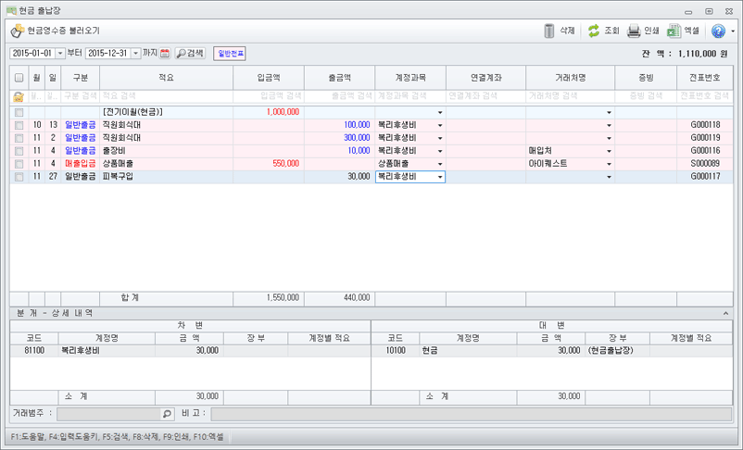Select the 직원회식대 cell in G000118 row
This screenshot has width=743, height=450.
[167, 126]
